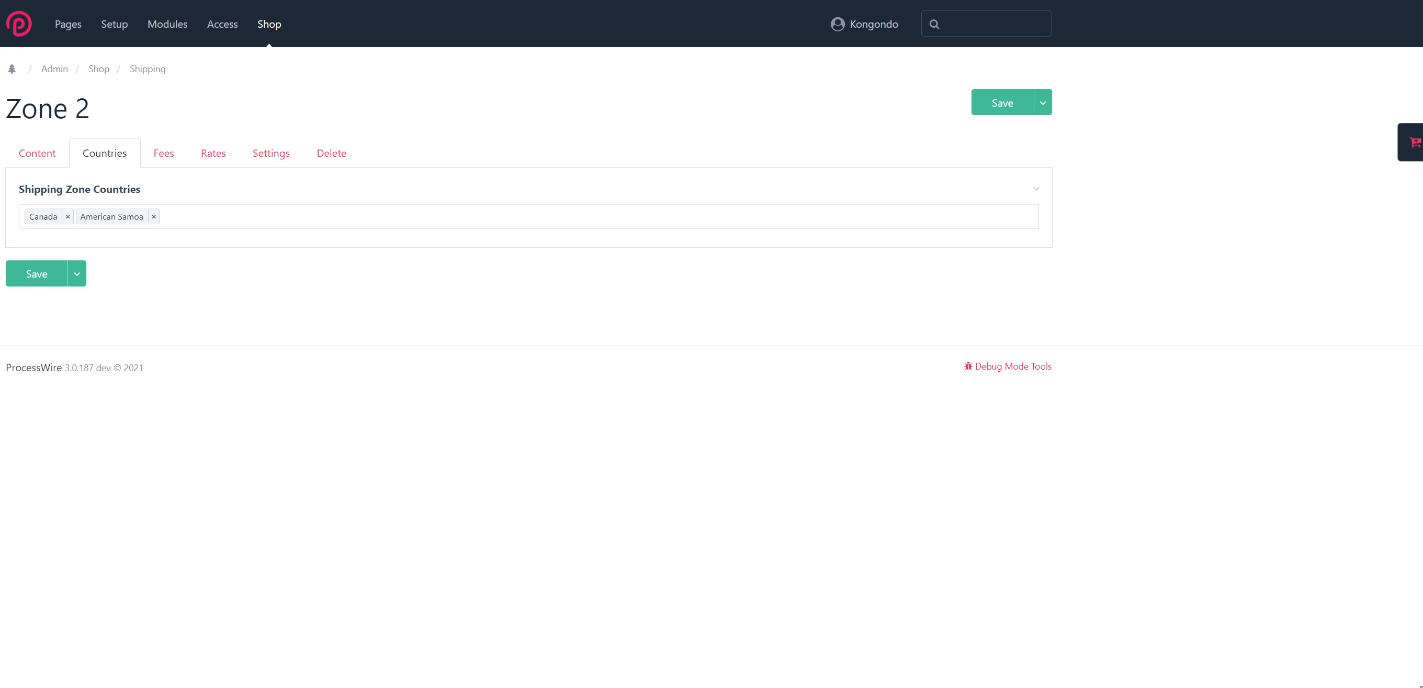This screenshot has width=1423, height=688.
Task: Go to Admin breadcrumb link
Action: [54, 68]
